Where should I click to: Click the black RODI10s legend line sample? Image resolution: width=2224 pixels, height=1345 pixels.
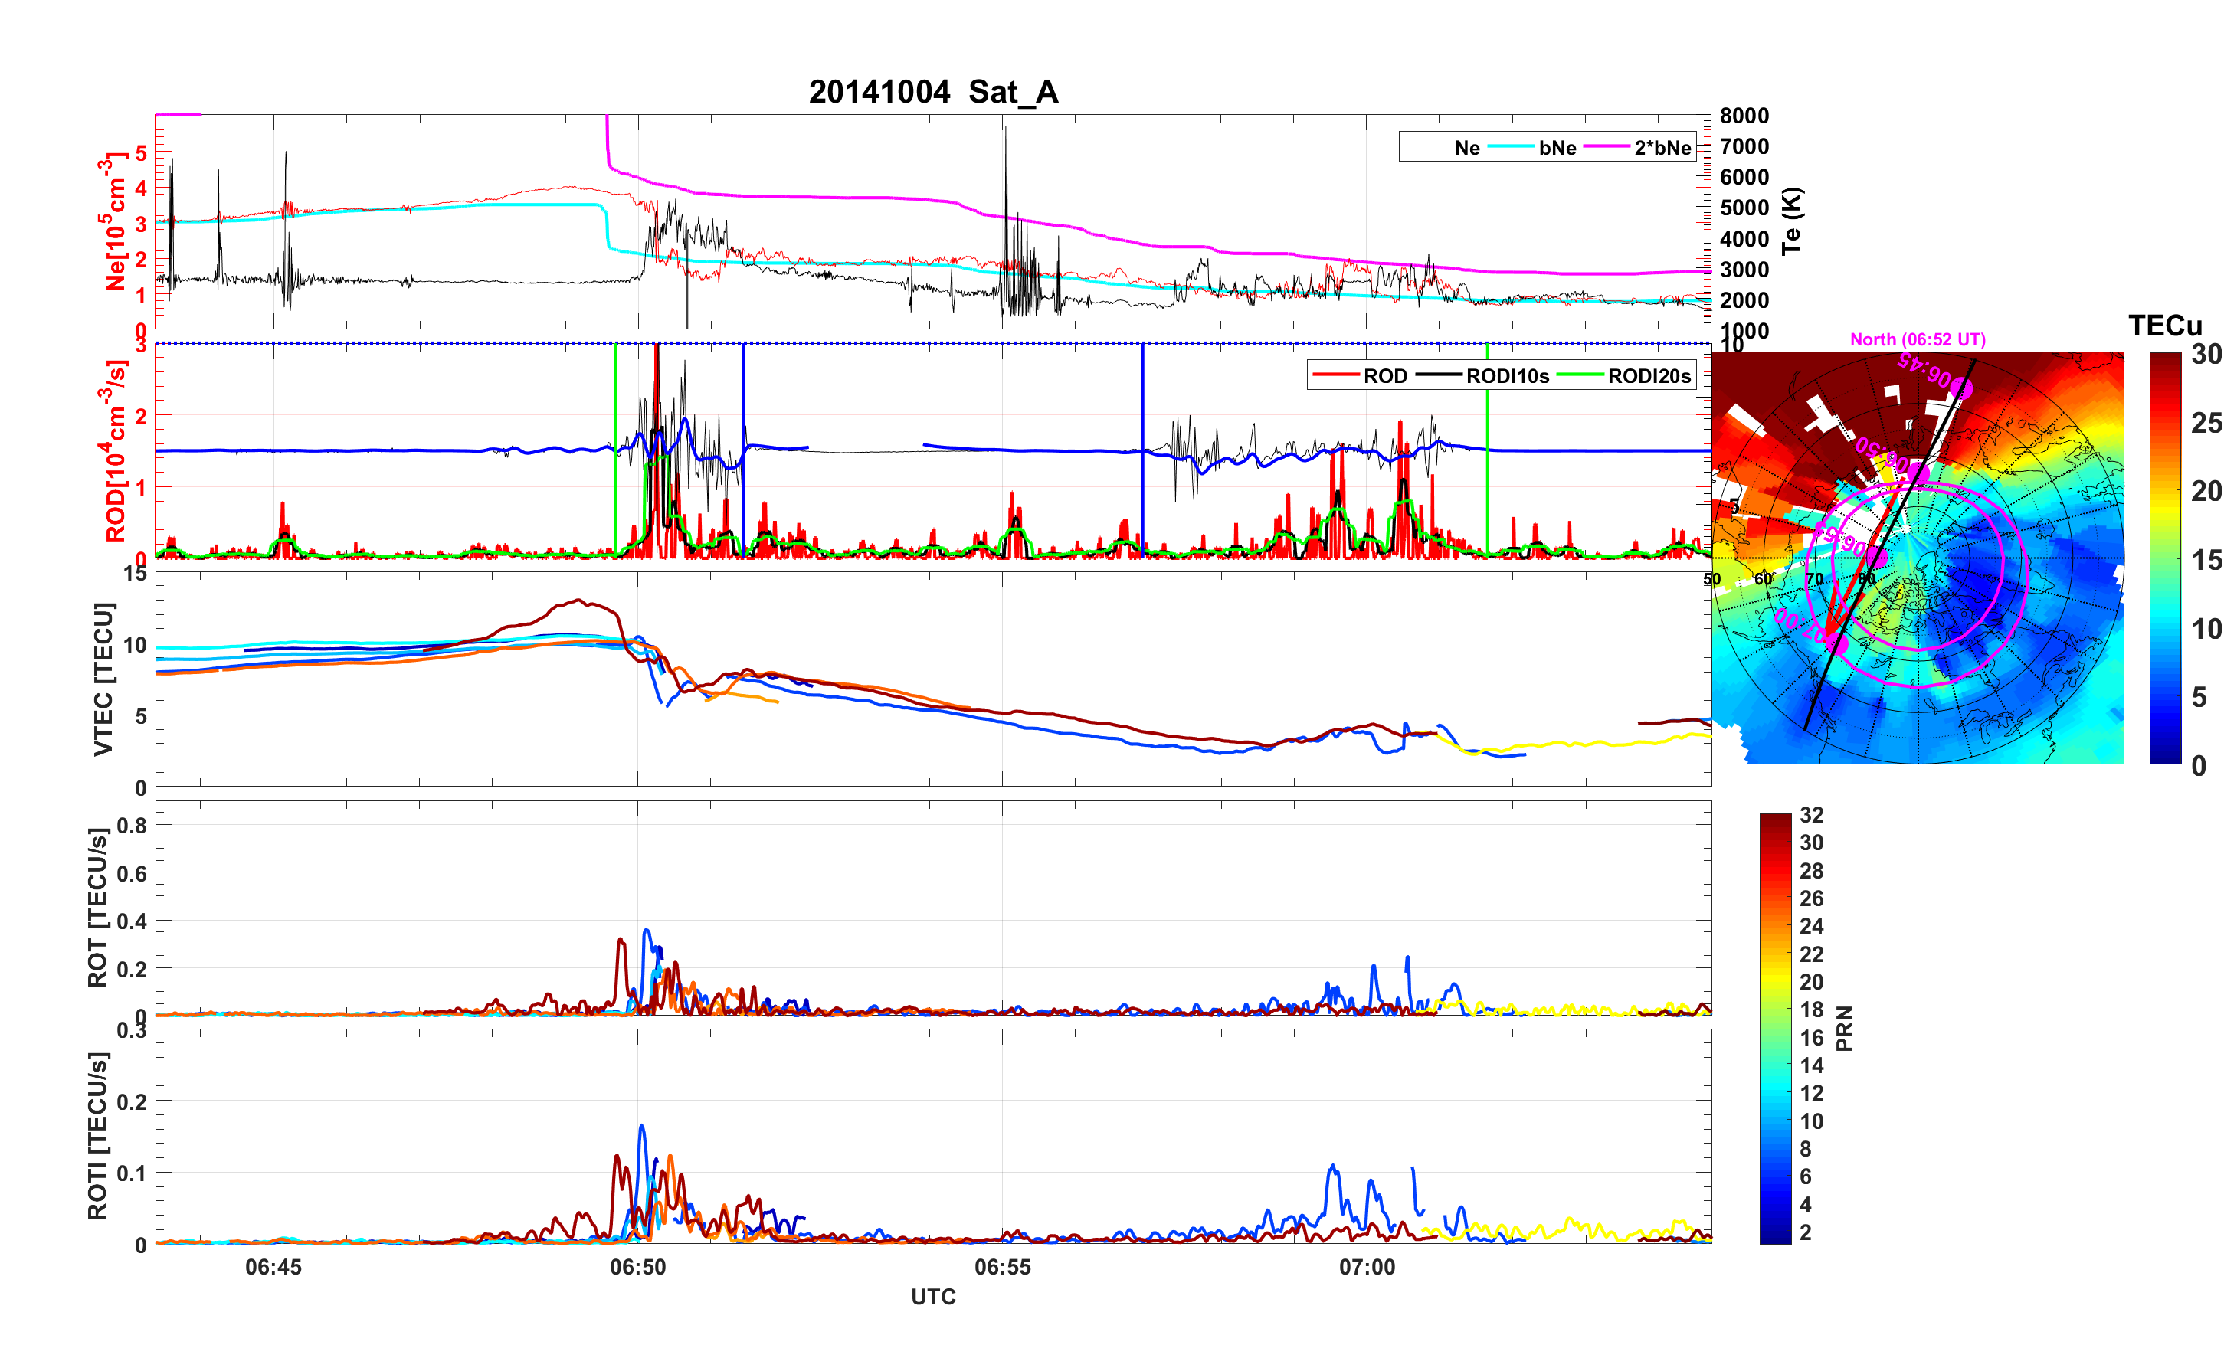click(x=1438, y=375)
